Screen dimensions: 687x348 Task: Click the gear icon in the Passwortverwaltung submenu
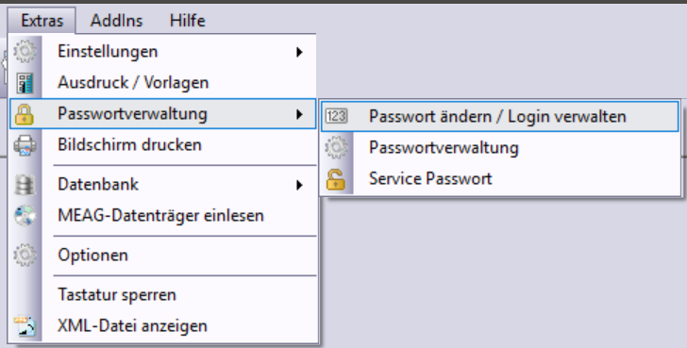tap(337, 147)
